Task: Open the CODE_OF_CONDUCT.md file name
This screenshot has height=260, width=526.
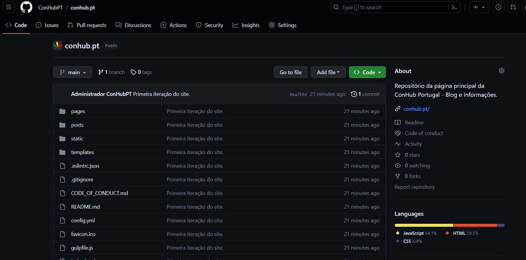Action: point(99,193)
